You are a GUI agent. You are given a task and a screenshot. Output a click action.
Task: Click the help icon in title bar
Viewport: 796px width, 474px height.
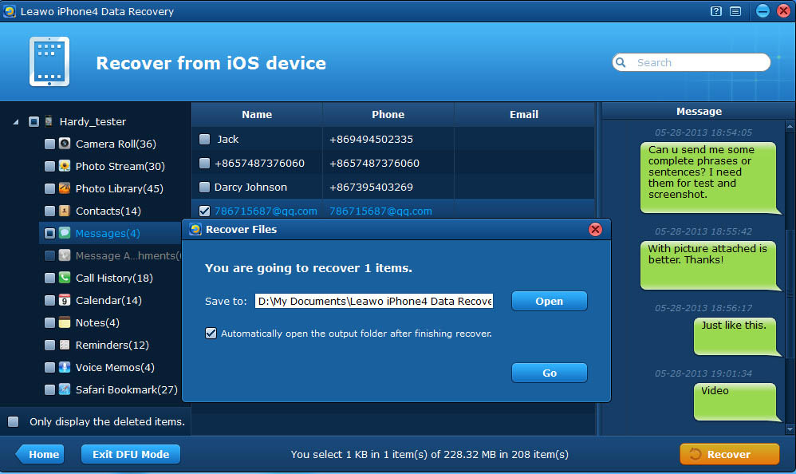click(x=715, y=11)
